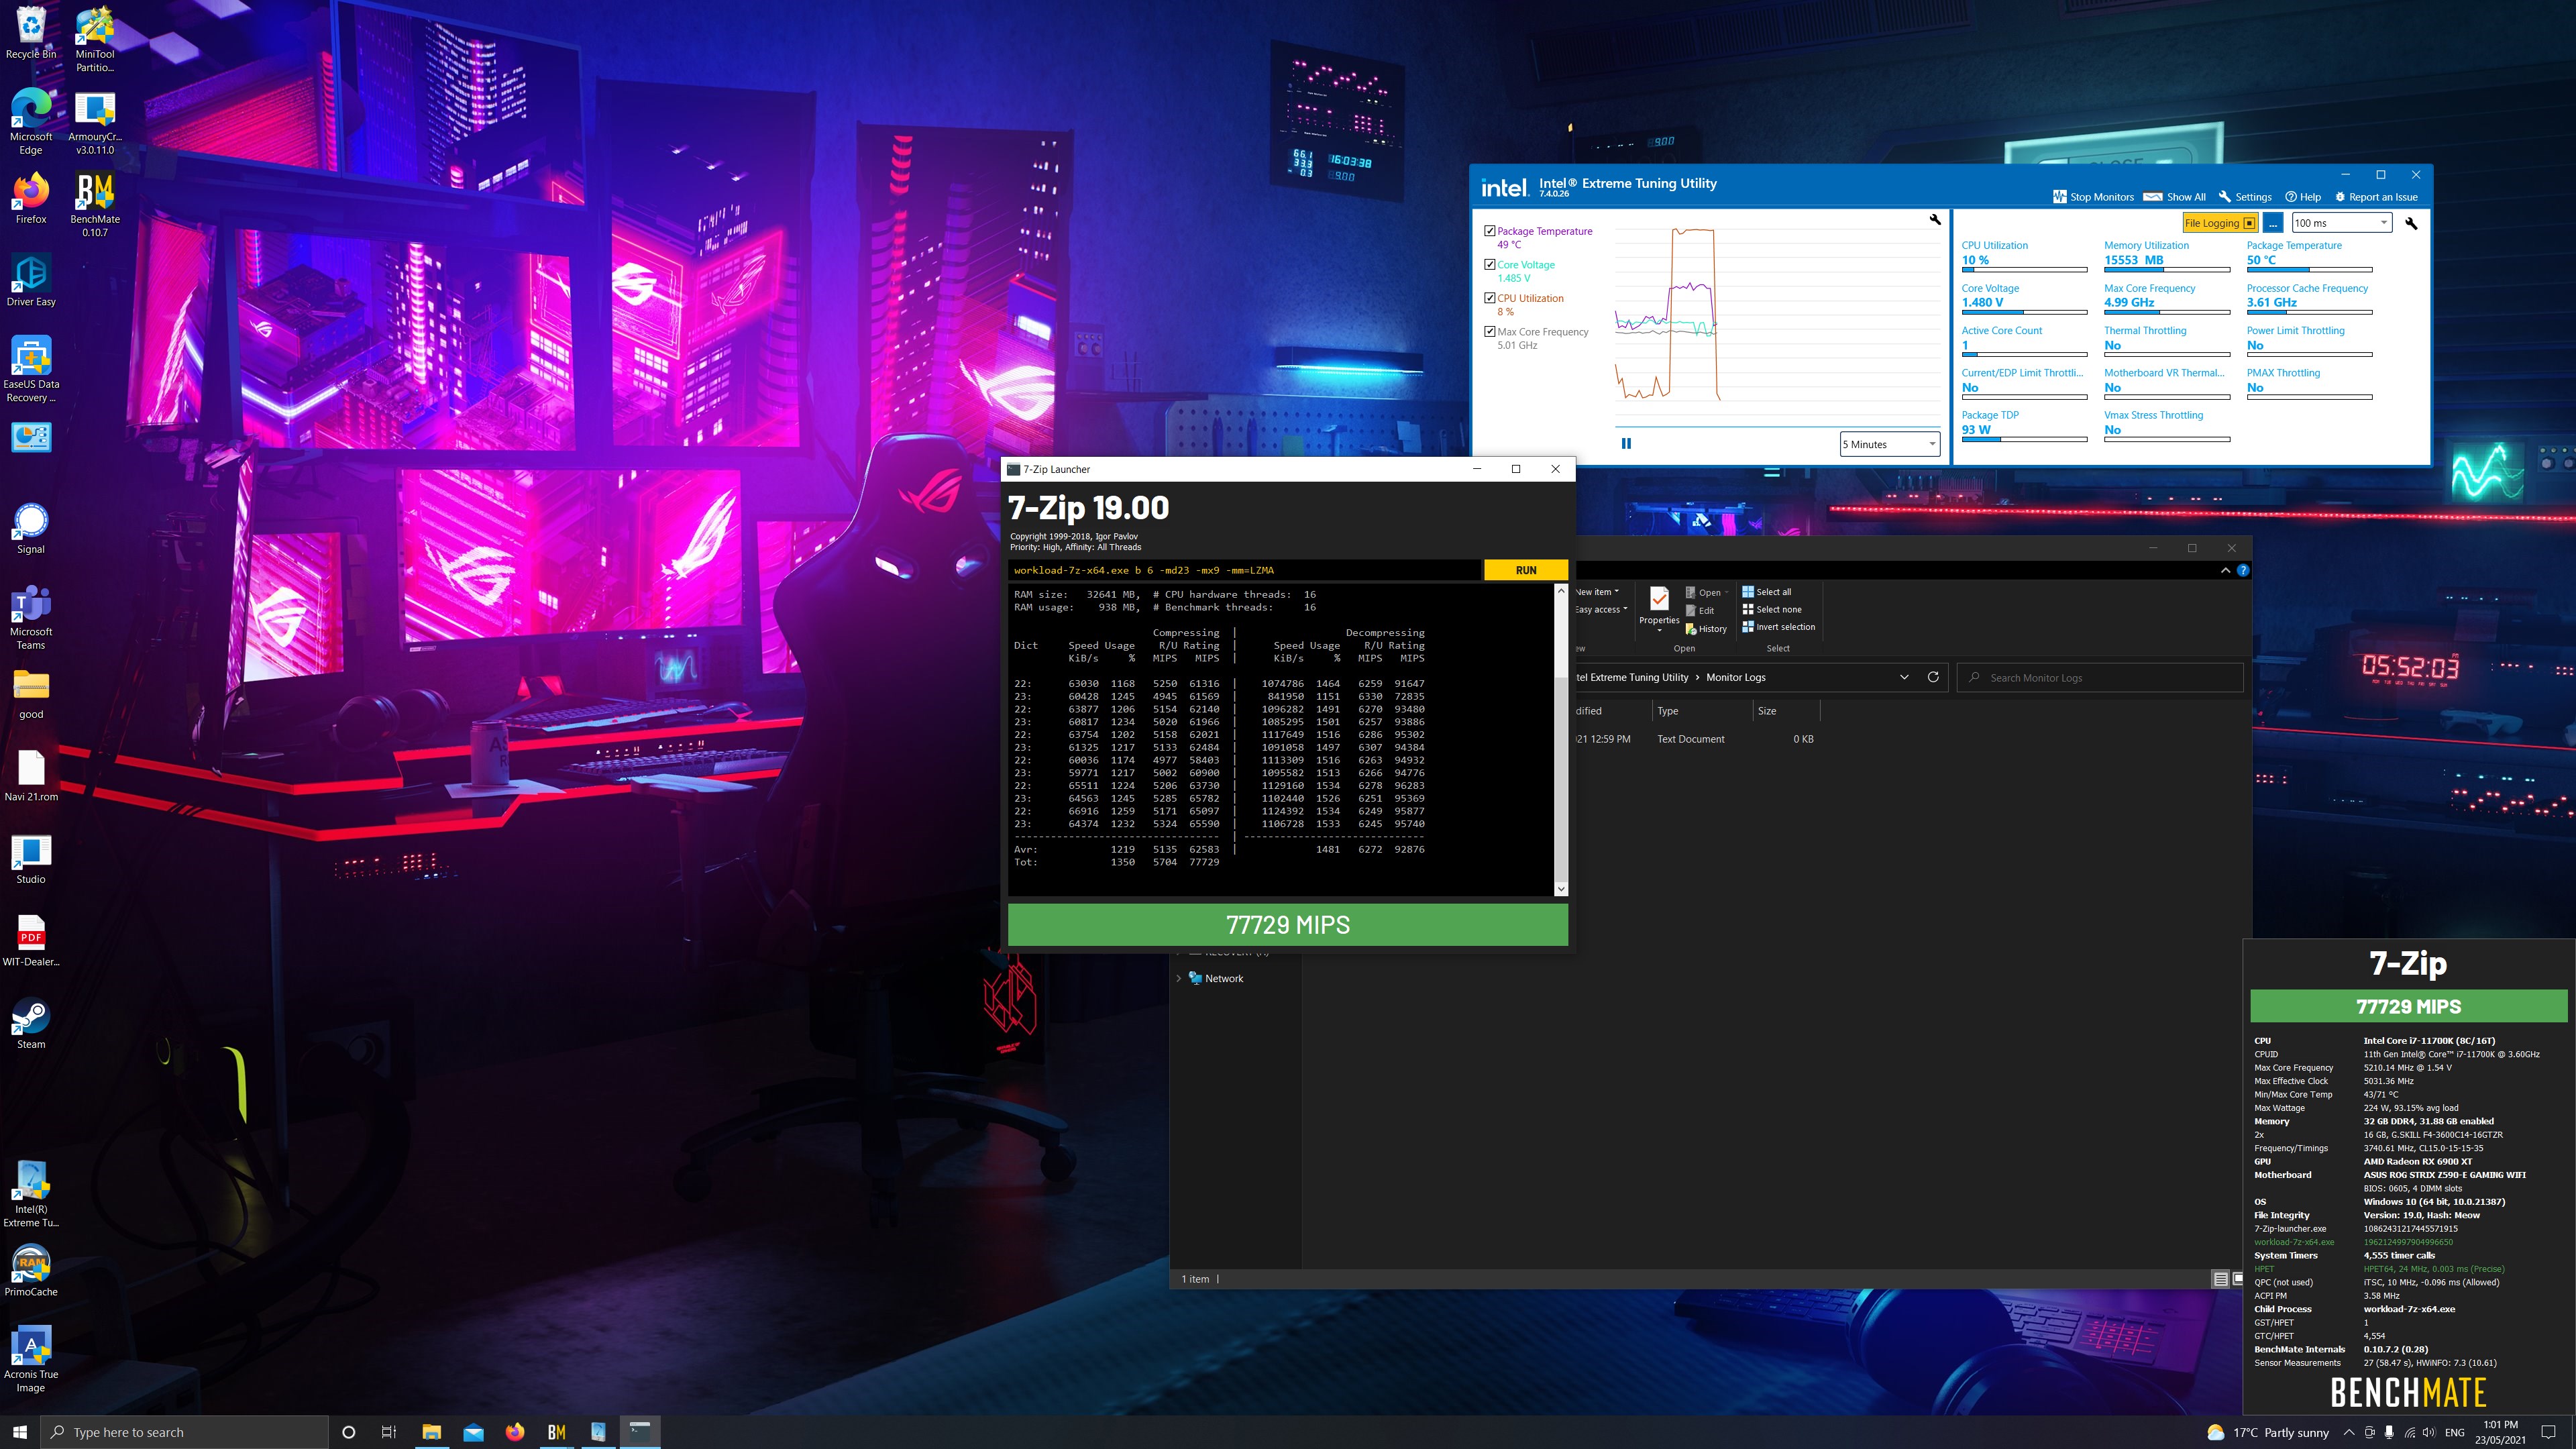This screenshot has width=2576, height=1449.
Task: Click History in File Explorer ribbon
Action: coord(1706,629)
